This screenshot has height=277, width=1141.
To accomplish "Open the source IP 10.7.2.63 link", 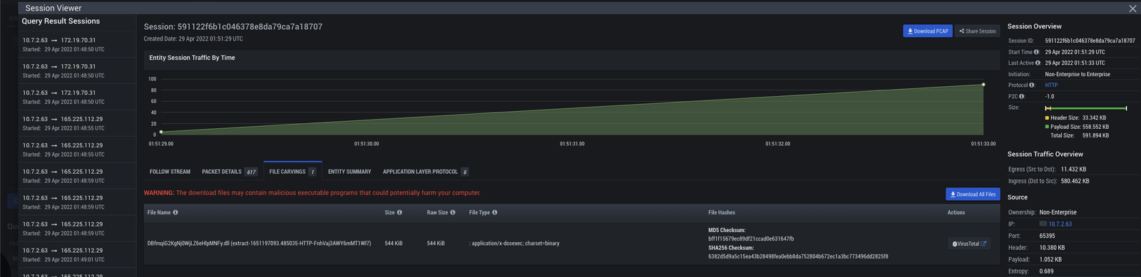I will 1060,224.
